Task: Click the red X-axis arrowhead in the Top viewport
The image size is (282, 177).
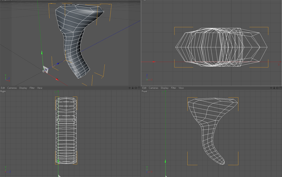Action: pyautogui.click(x=154, y=62)
